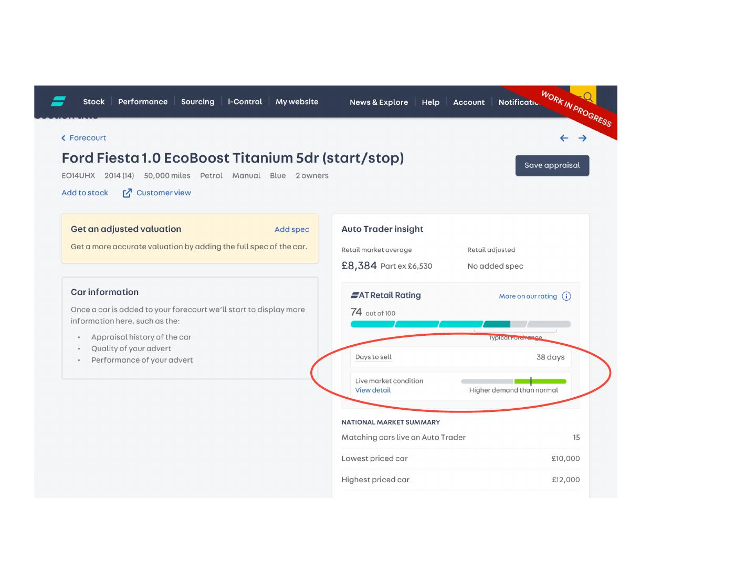Open the My website menu
Image resolution: width=756 pixels, height=584 pixels.
[x=297, y=102]
